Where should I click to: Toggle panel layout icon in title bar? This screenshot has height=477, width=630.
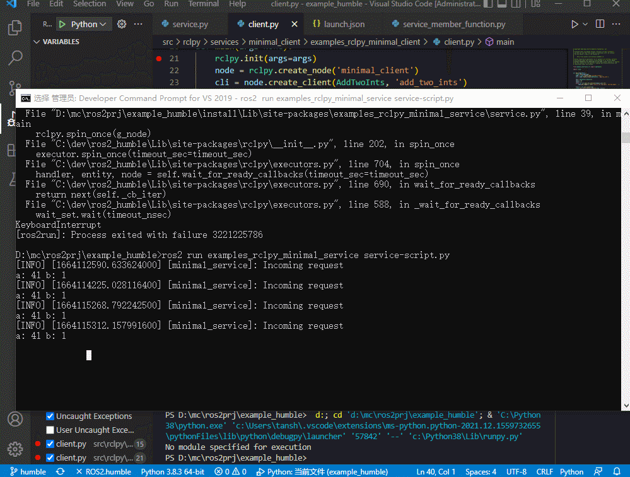point(502,4)
